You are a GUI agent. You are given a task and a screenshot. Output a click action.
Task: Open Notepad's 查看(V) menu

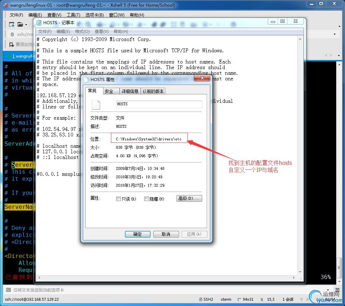click(102, 32)
